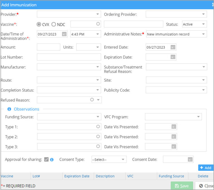Click the Expiration Date calendar icon
Screen dimensions: 214x190
coord(173,57)
